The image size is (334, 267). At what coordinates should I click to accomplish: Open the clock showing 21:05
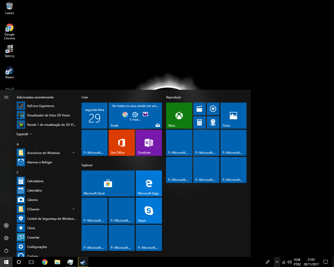(311, 262)
